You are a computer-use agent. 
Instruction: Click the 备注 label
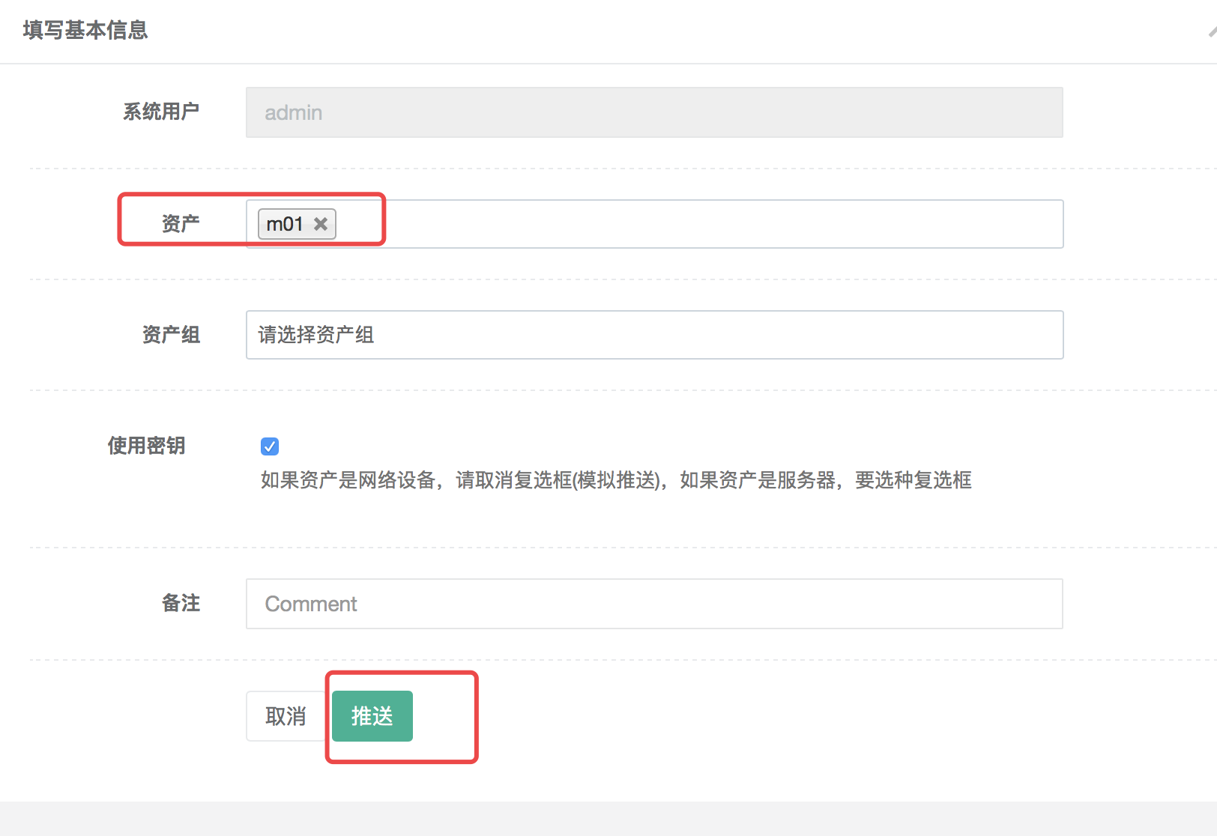tap(181, 603)
